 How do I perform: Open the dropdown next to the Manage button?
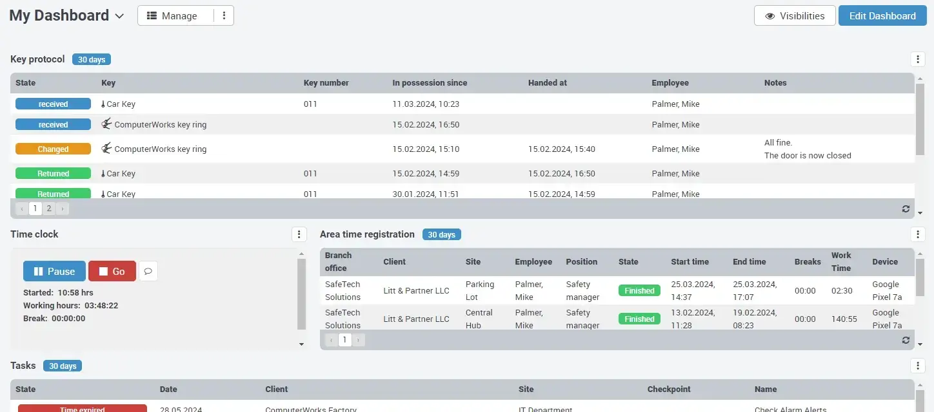coord(224,15)
